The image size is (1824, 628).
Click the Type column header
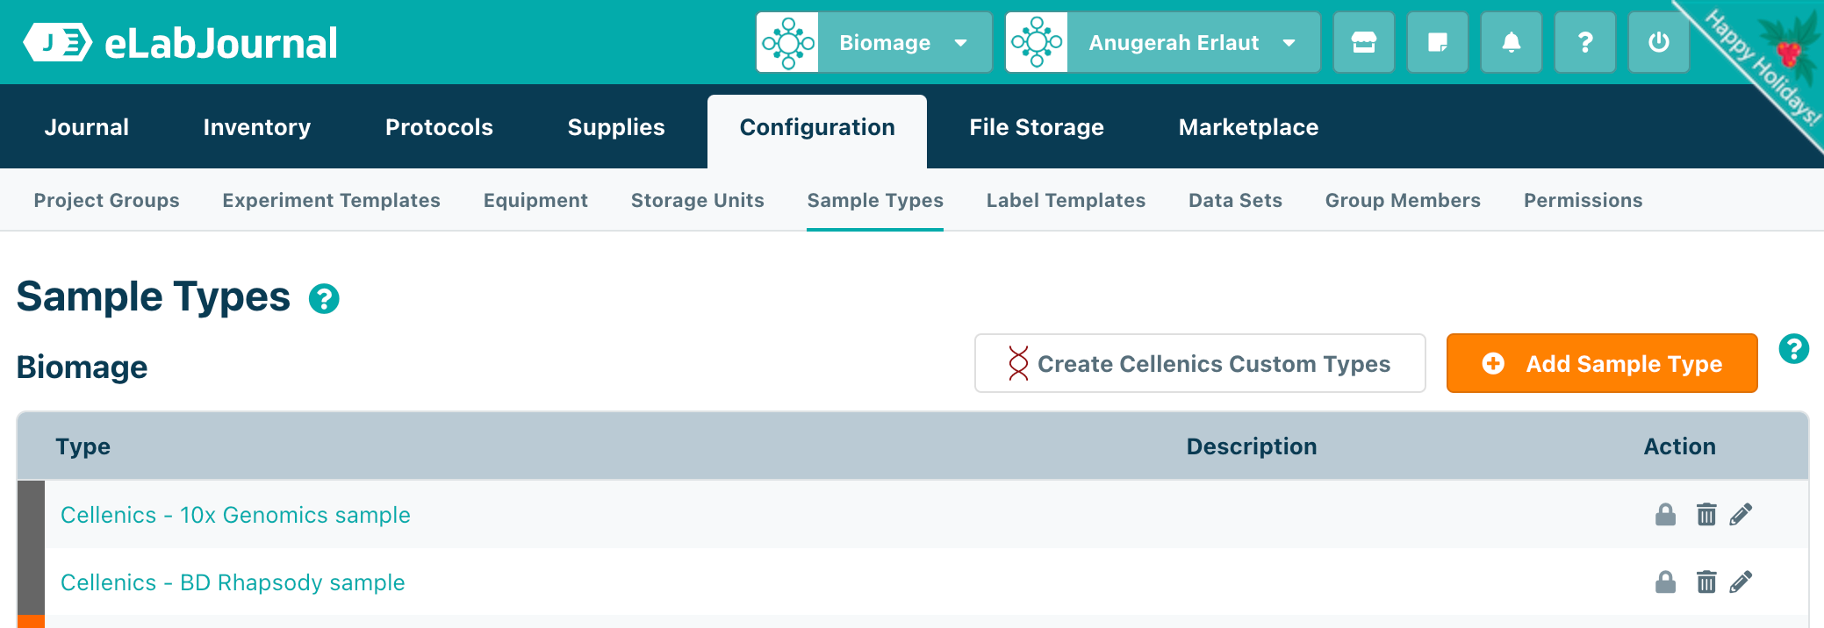83,446
